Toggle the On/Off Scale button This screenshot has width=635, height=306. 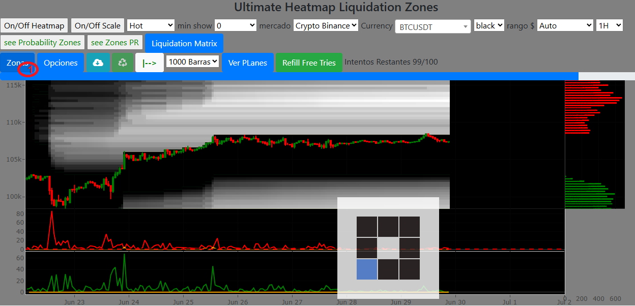pos(98,25)
